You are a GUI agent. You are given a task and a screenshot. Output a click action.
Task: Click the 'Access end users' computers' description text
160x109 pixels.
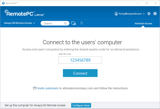coord(81,49)
